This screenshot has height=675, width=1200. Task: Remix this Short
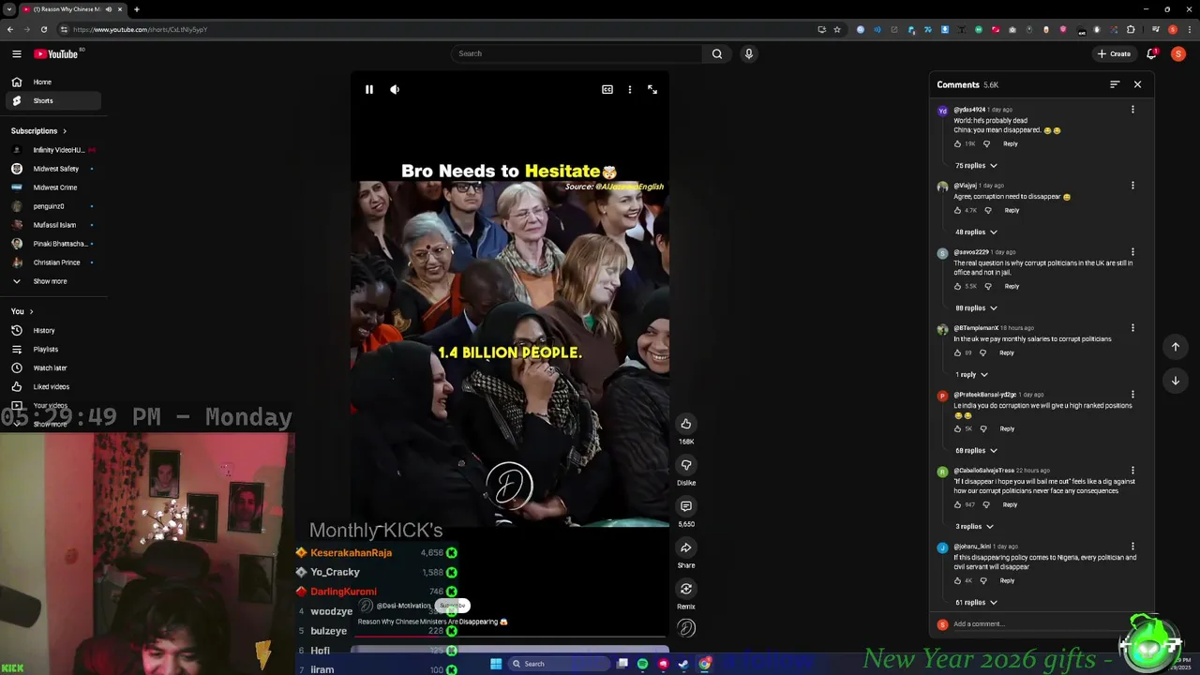(686, 589)
